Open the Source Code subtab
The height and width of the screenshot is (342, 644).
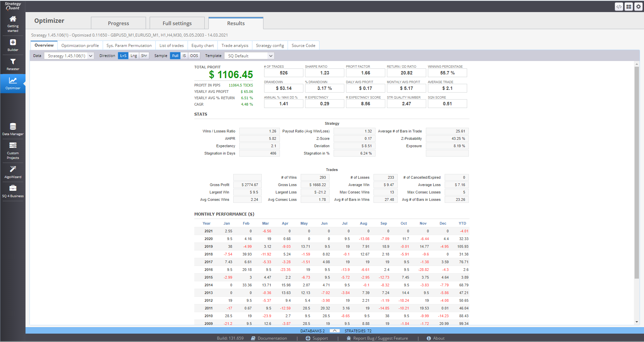click(303, 45)
